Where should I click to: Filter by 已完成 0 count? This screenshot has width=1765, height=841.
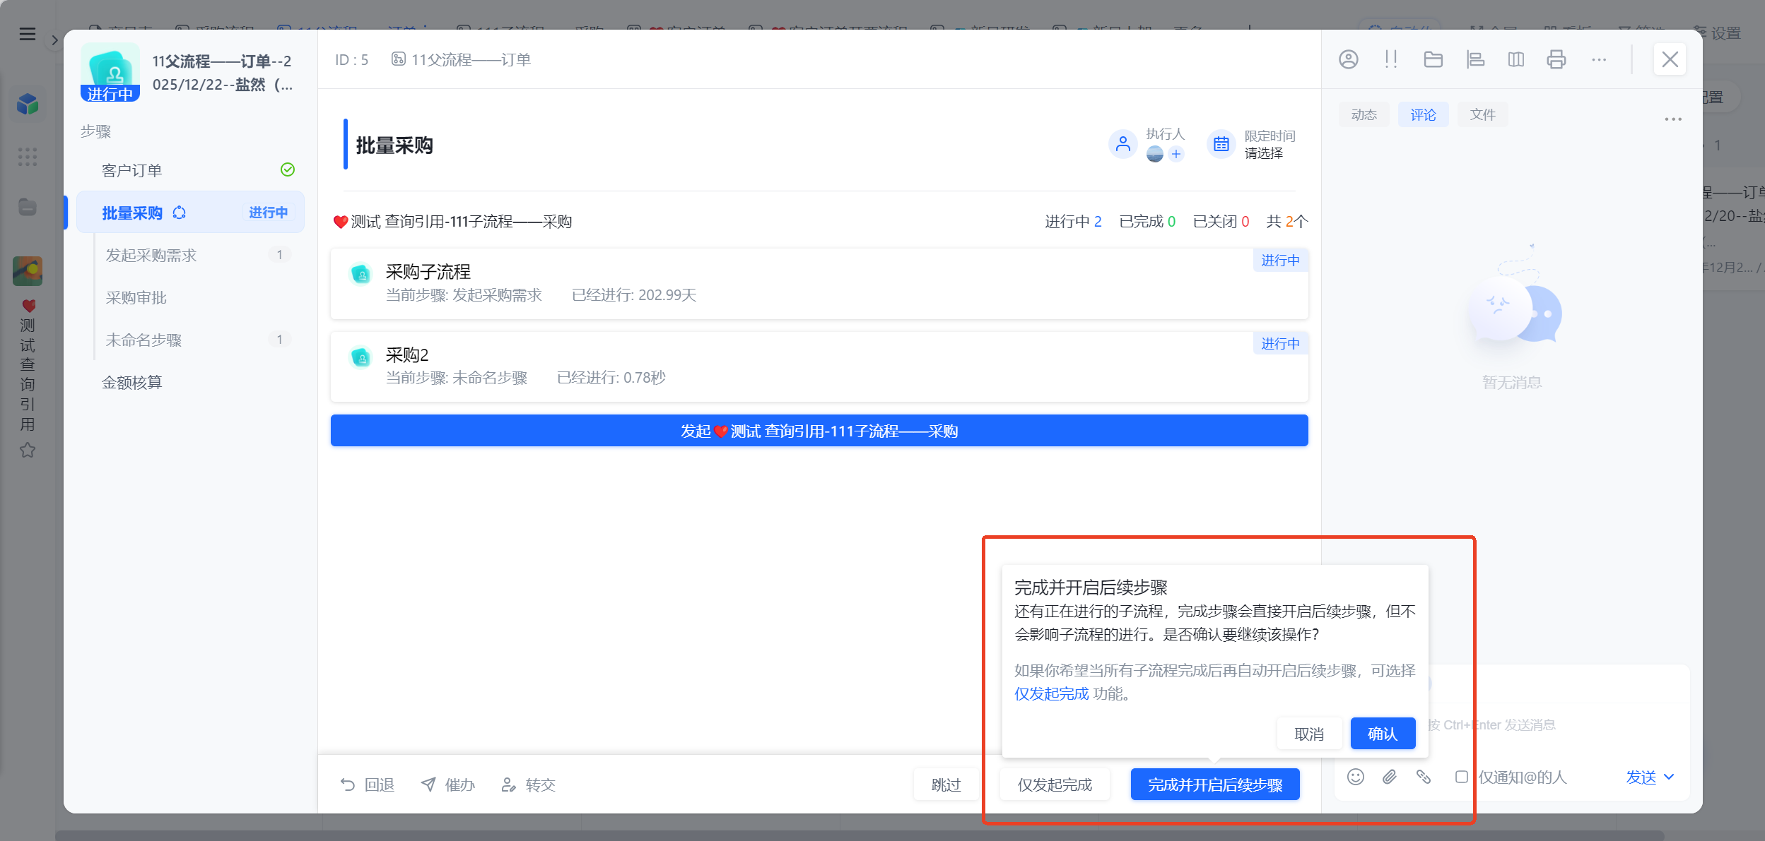[1147, 222]
